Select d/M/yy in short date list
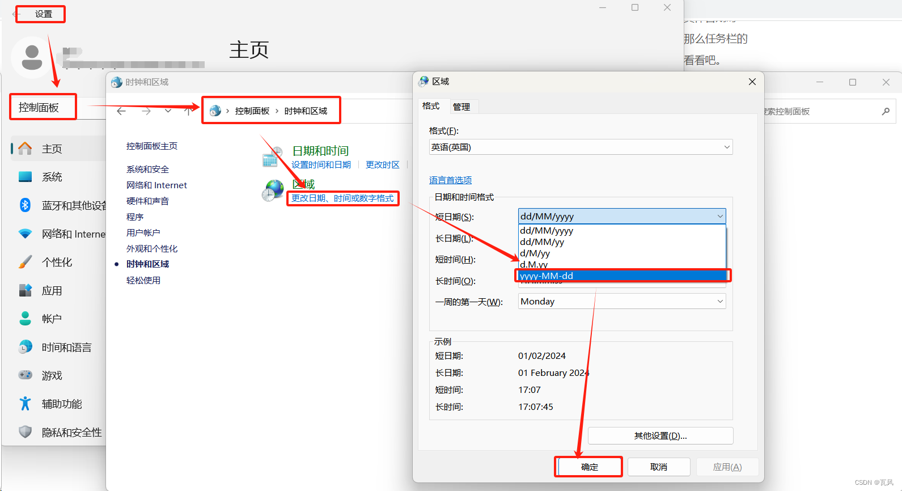Screen dimensions: 902x491 pos(622,253)
